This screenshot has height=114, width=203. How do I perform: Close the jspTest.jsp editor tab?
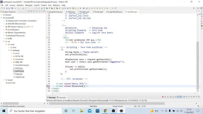[138, 12]
